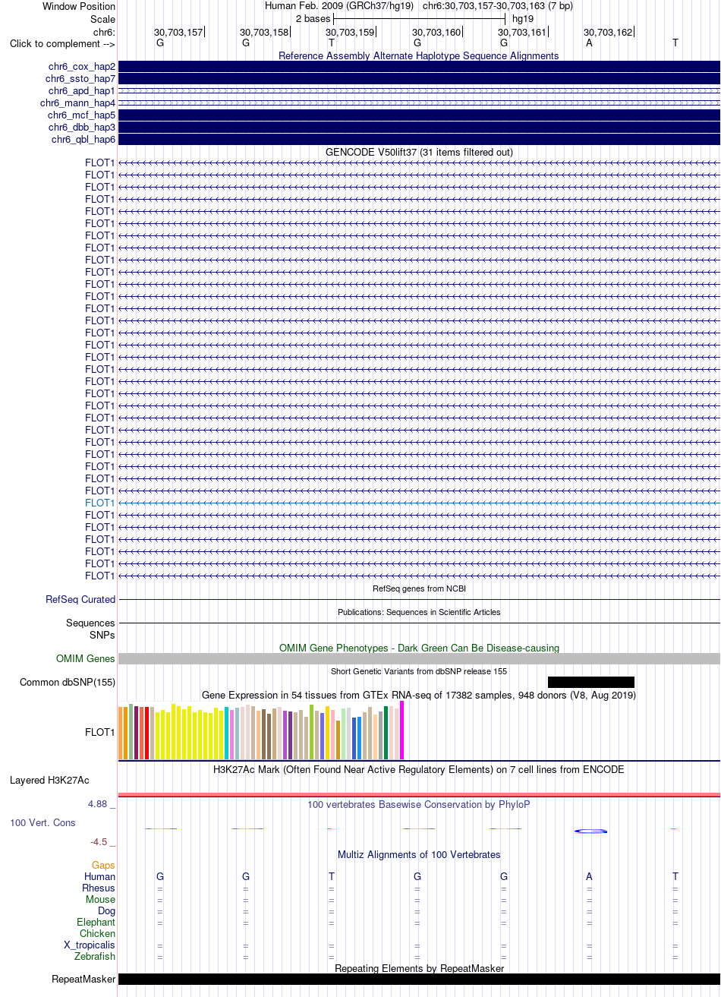Screen dimensions: 721x997
Task: Click the Sequences track label
Action: click(90, 623)
